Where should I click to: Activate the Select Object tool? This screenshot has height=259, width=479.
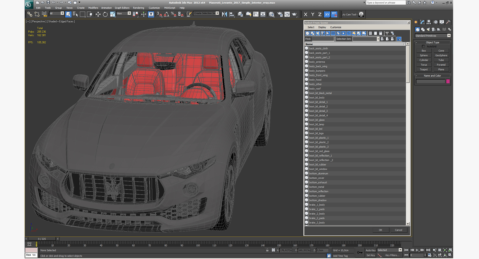[68, 14]
